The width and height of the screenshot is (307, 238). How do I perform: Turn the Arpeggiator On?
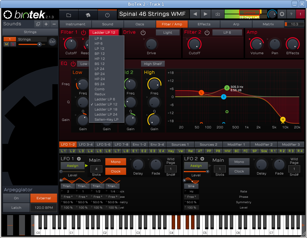click(x=16, y=198)
